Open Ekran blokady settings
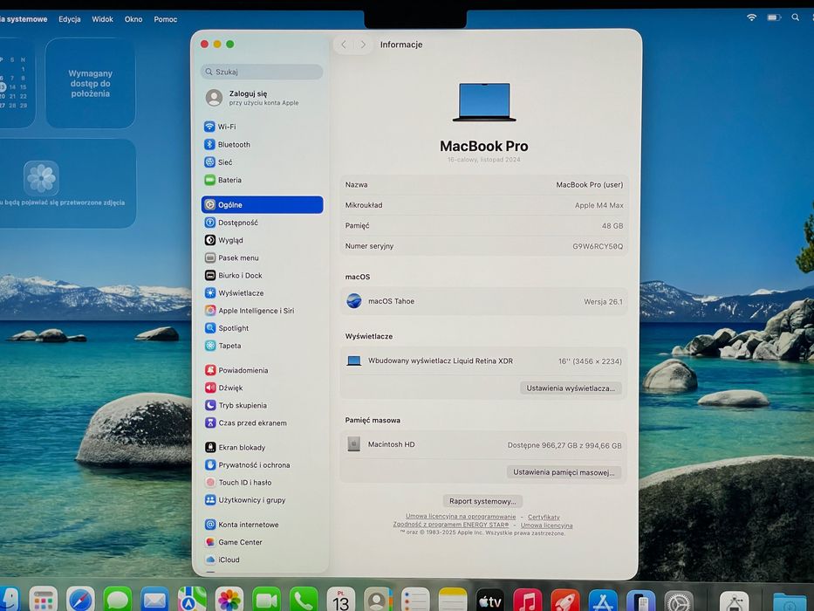Viewport: 814px width, 611px height. pyautogui.click(x=262, y=447)
